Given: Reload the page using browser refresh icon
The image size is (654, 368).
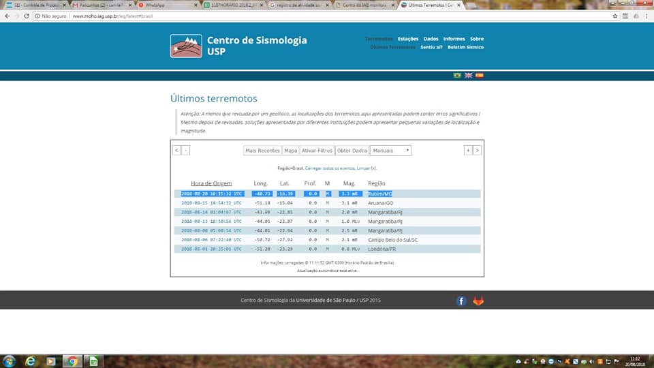Looking at the screenshot, I should [27, 16].
